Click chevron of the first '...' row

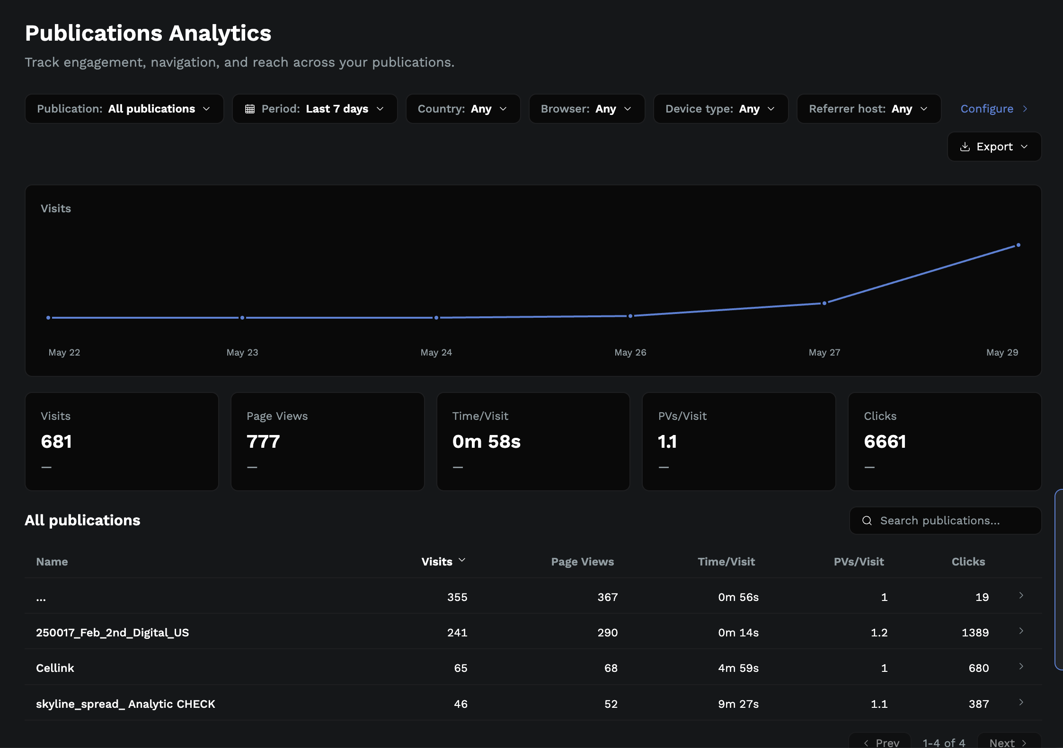[1021, 596]
